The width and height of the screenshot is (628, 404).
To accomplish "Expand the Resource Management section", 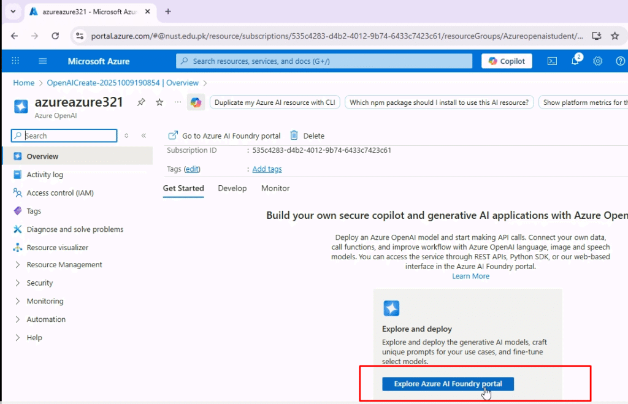I will (64, 265).
